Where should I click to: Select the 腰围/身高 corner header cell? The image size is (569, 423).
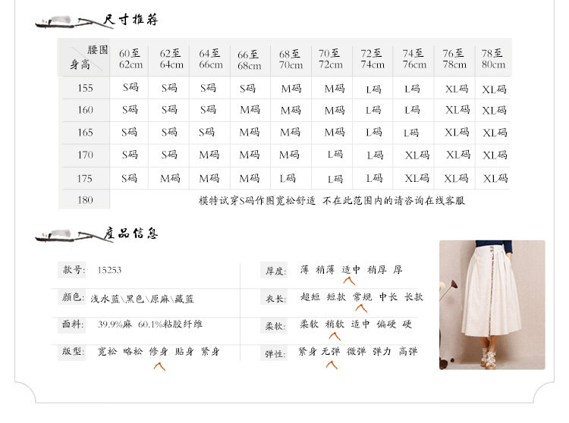coord(84,58)
